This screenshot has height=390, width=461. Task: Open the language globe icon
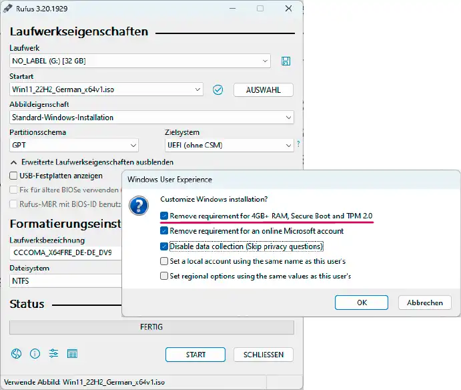[x=17, y=353]
